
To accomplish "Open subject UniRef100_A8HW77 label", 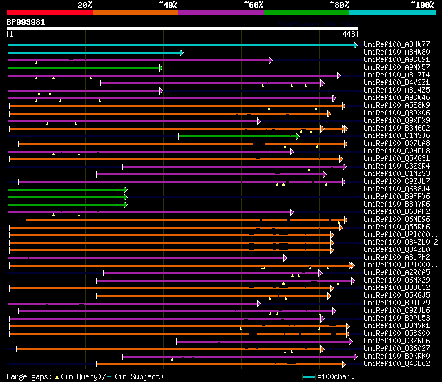I will coord(396,44).
